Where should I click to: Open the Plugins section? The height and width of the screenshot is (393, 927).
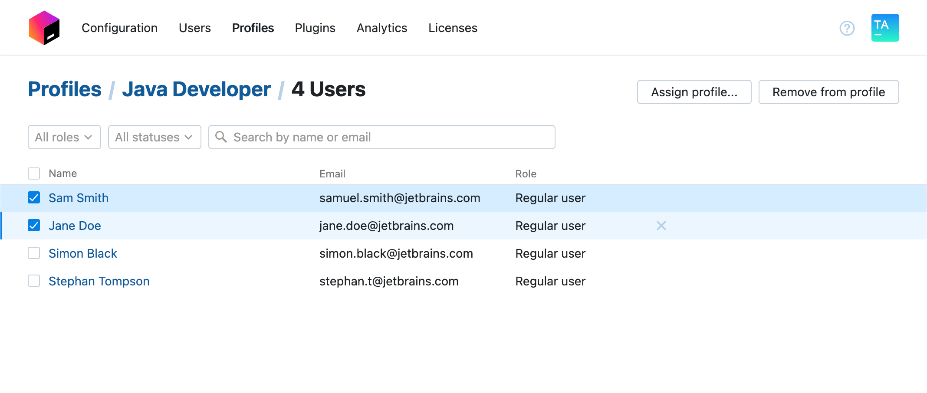click(x=315, y=28)
